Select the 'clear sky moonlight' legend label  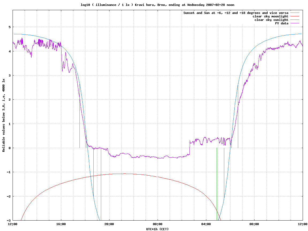coord(270,16)
